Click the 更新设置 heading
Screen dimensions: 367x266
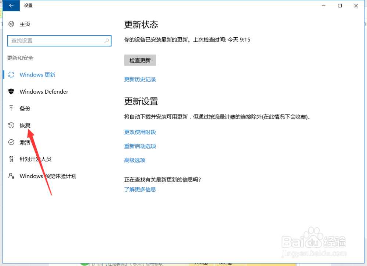141,101
